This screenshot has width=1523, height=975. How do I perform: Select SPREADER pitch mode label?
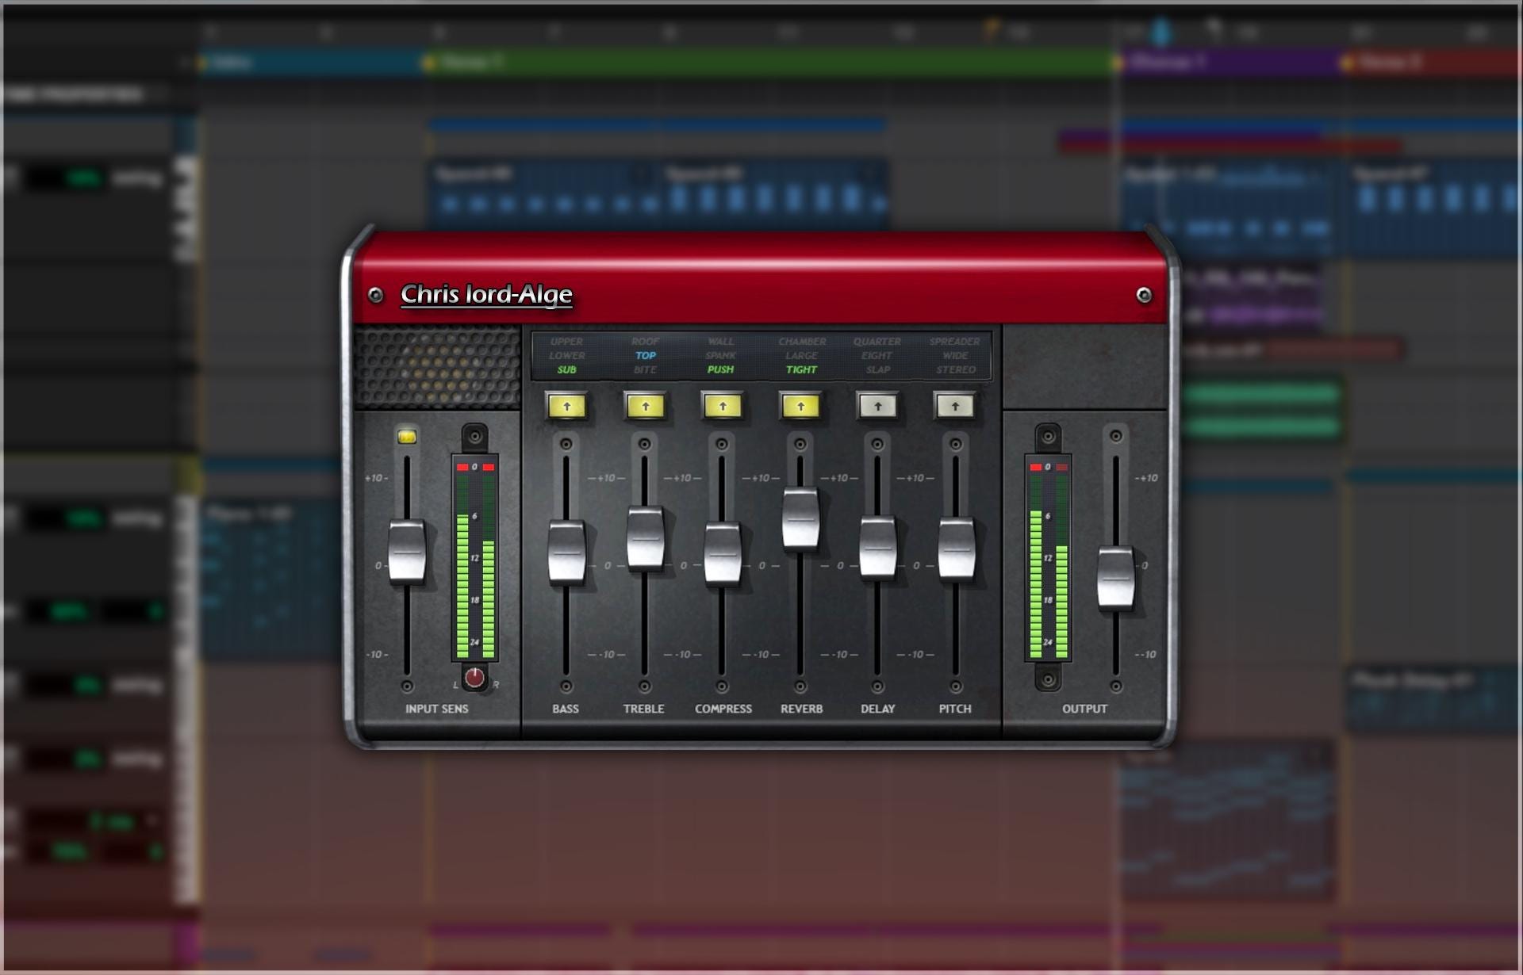coord(955,342)
